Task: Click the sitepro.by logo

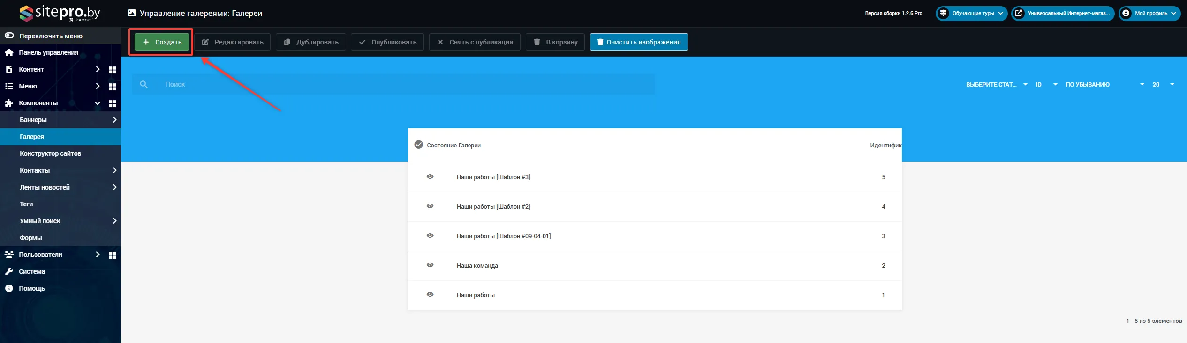Action: tap(60, 13)
